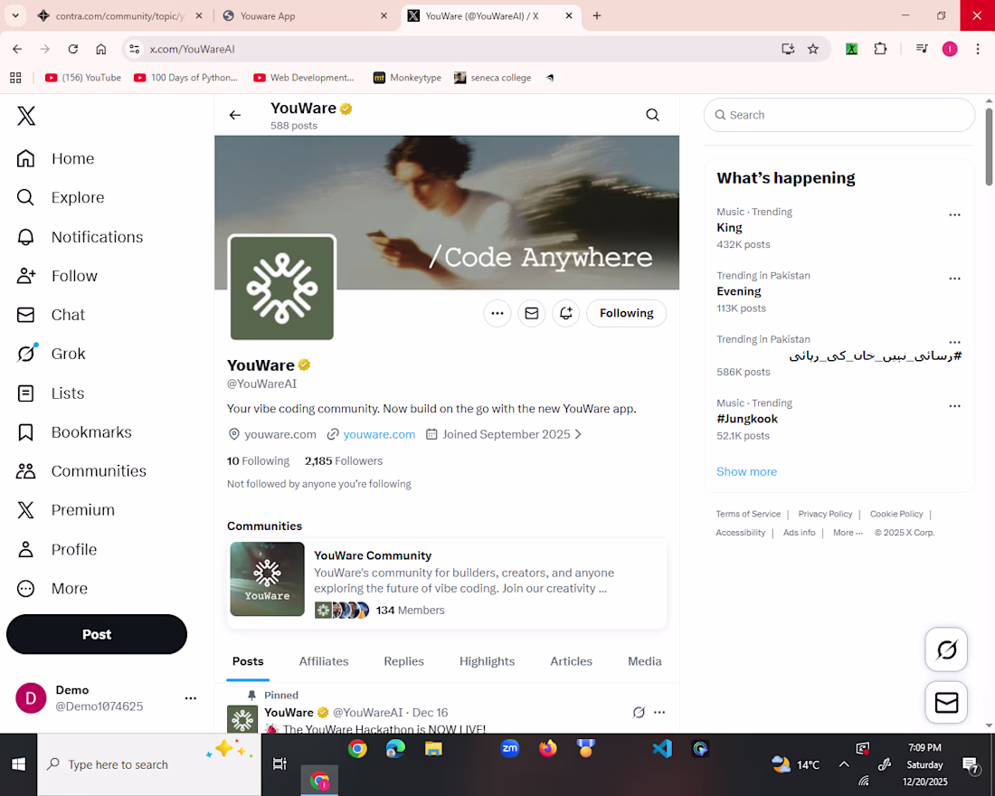Viewport: 995px width, 796px height.
Task: Switch to the Youware App browser tab
Action: pyautogui.click(x=306, y=16)
